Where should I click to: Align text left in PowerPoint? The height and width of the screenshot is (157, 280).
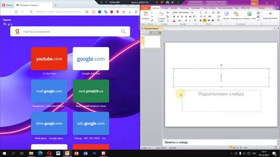pos(200,20)
